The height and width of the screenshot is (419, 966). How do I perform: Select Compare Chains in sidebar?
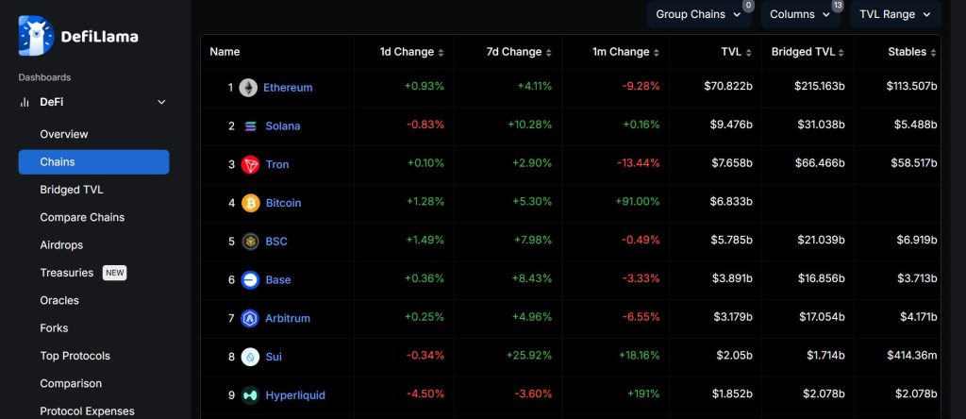point(82,217)
